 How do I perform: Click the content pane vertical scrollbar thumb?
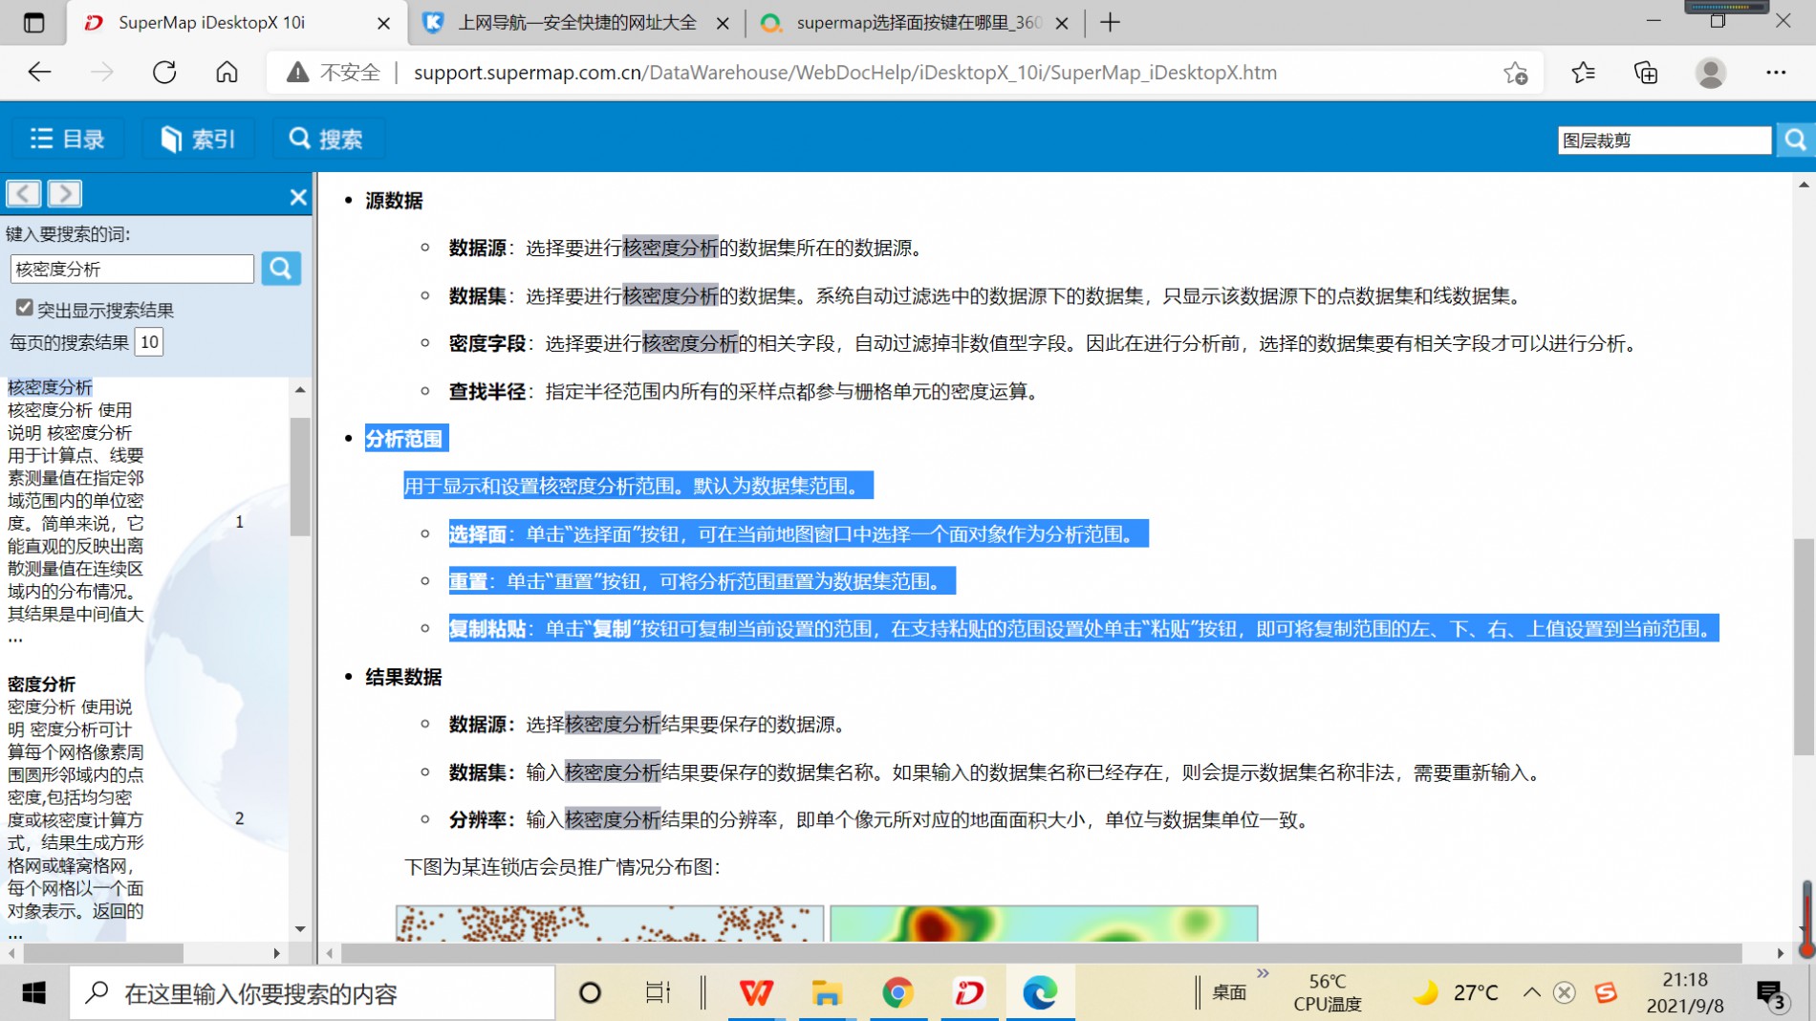pos(1804,646)
